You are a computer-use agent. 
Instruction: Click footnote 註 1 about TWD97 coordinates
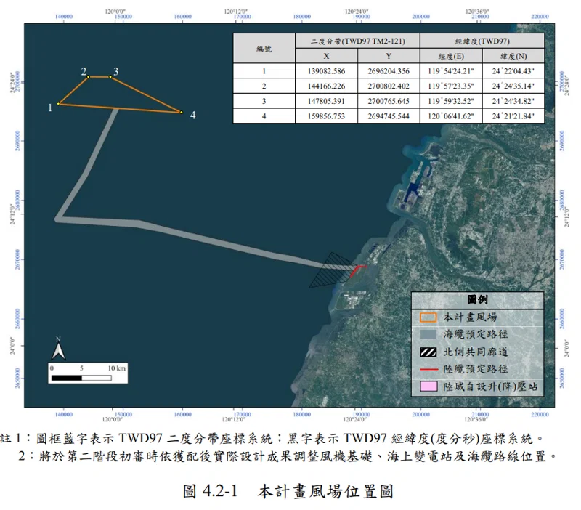pyautogui.click(x=272, y=439)
